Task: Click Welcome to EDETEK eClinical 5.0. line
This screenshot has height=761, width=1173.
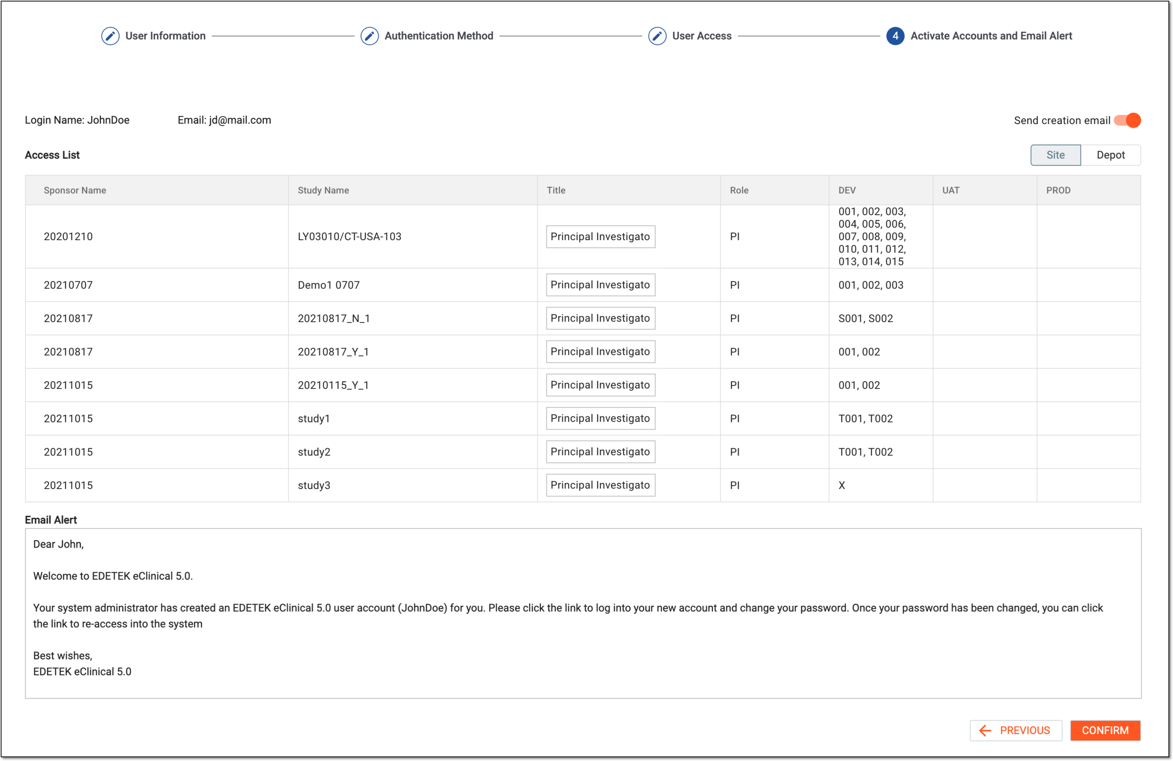Action: 113,576
